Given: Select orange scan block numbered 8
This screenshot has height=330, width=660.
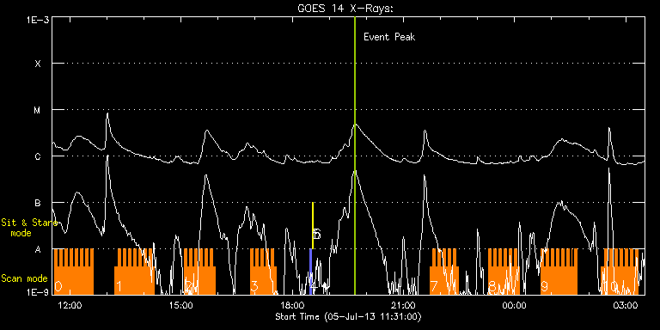Looking at the screenshot, I should [x=504, y=272].
